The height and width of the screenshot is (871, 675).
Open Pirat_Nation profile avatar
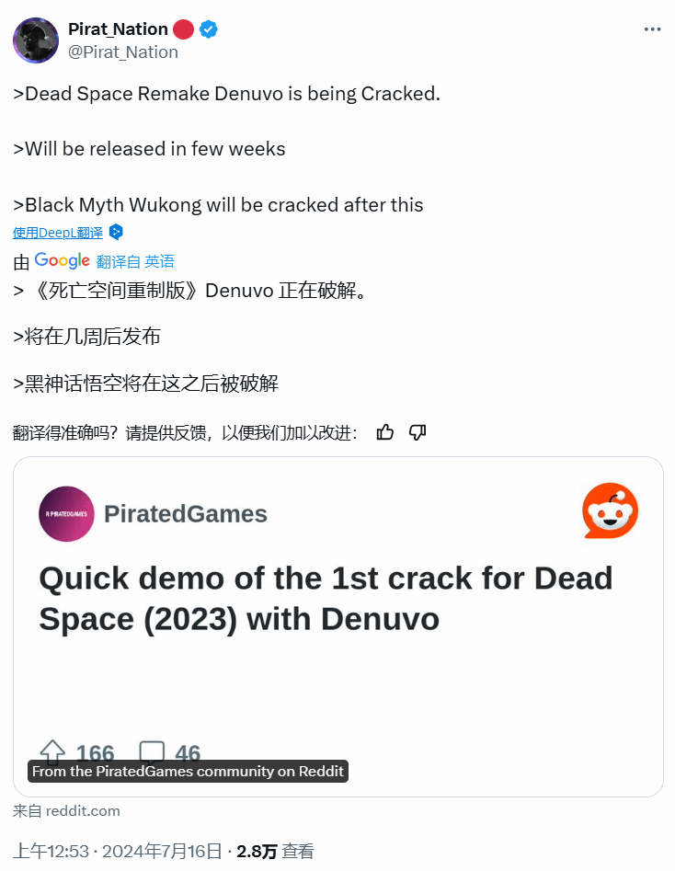pos(36,40)
